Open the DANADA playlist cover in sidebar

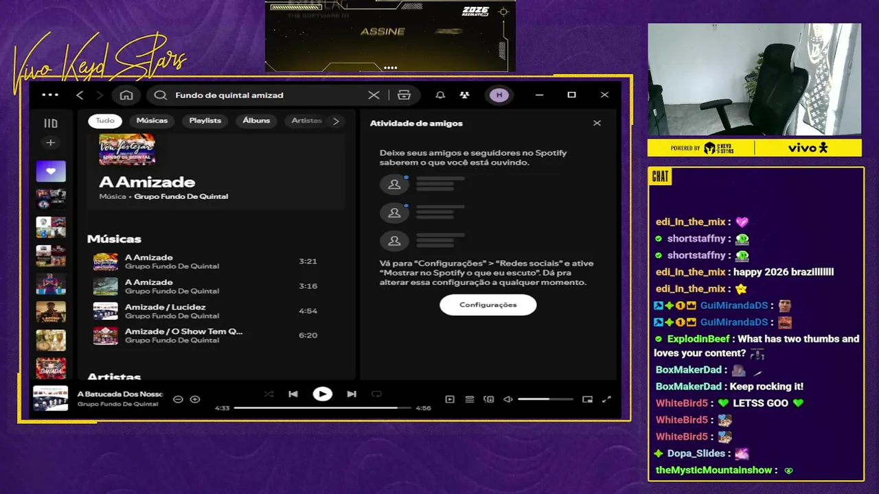(51, 368)
